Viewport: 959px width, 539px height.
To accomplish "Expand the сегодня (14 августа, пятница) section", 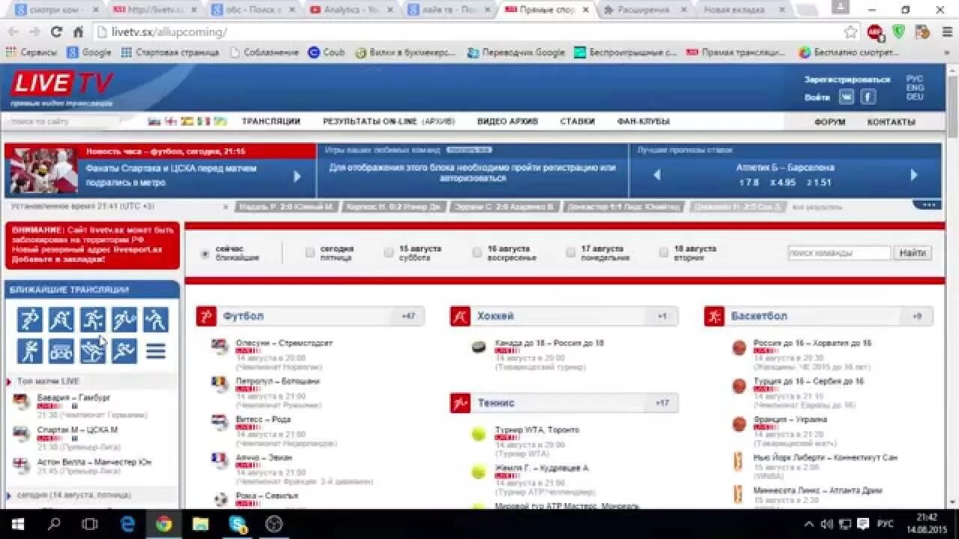I will click(9, 496).
